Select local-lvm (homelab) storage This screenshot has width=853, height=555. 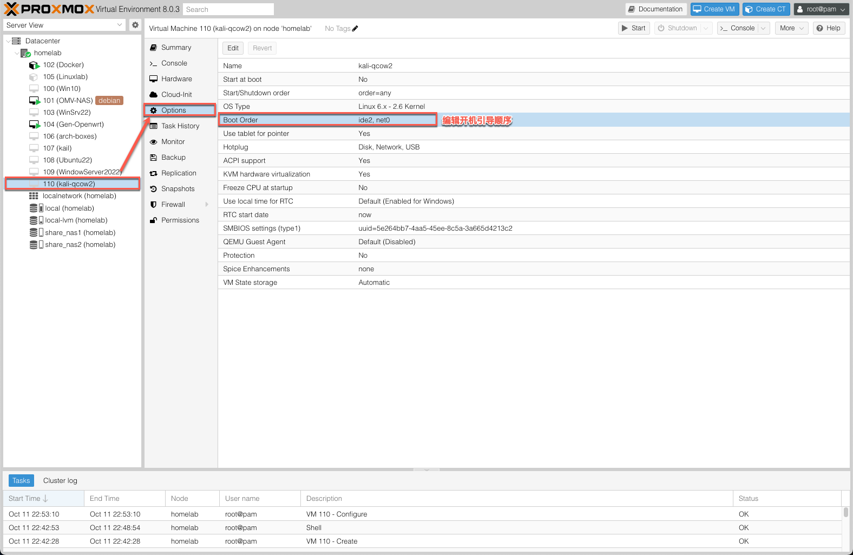(x=72, y=220)
